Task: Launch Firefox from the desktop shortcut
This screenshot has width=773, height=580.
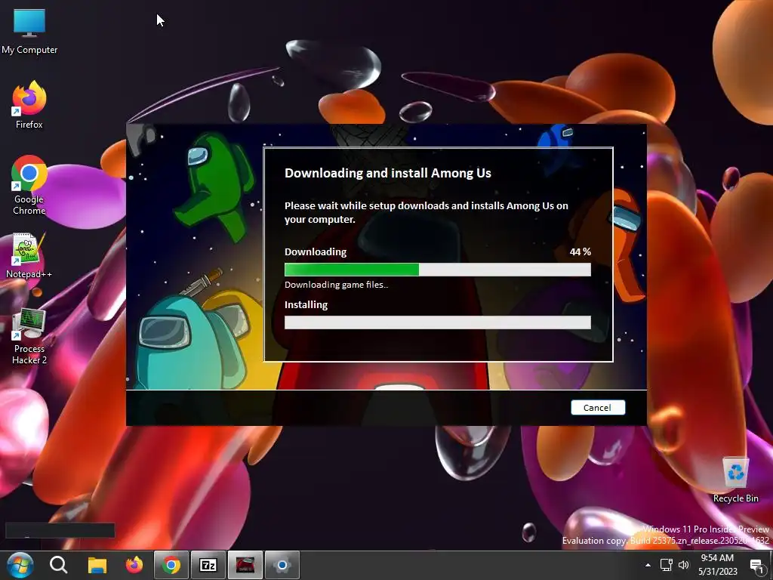Action: (29, 105)
